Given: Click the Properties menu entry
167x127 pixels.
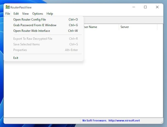Looking at the screenshot, I should pos(44,50).
